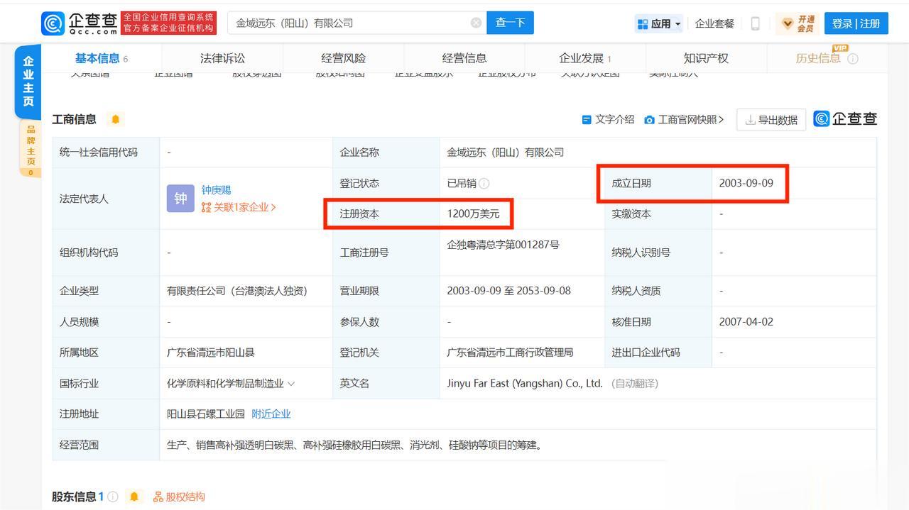The image size is (909, 510).
Task: Click the 1200万美元 registered capital value
Action: click(473, 214)
